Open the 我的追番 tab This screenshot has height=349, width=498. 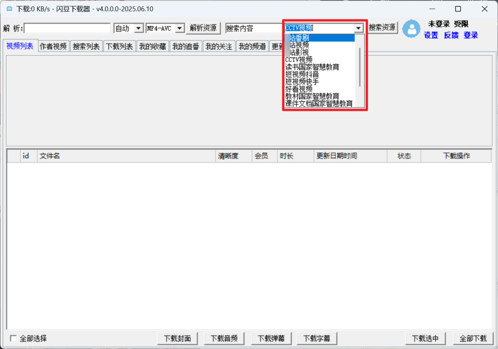click(x=185, y=46)
